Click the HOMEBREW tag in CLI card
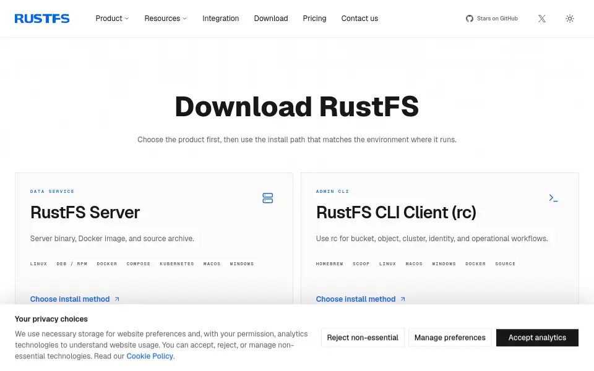 pyautogui.click(x=330, y=264)
